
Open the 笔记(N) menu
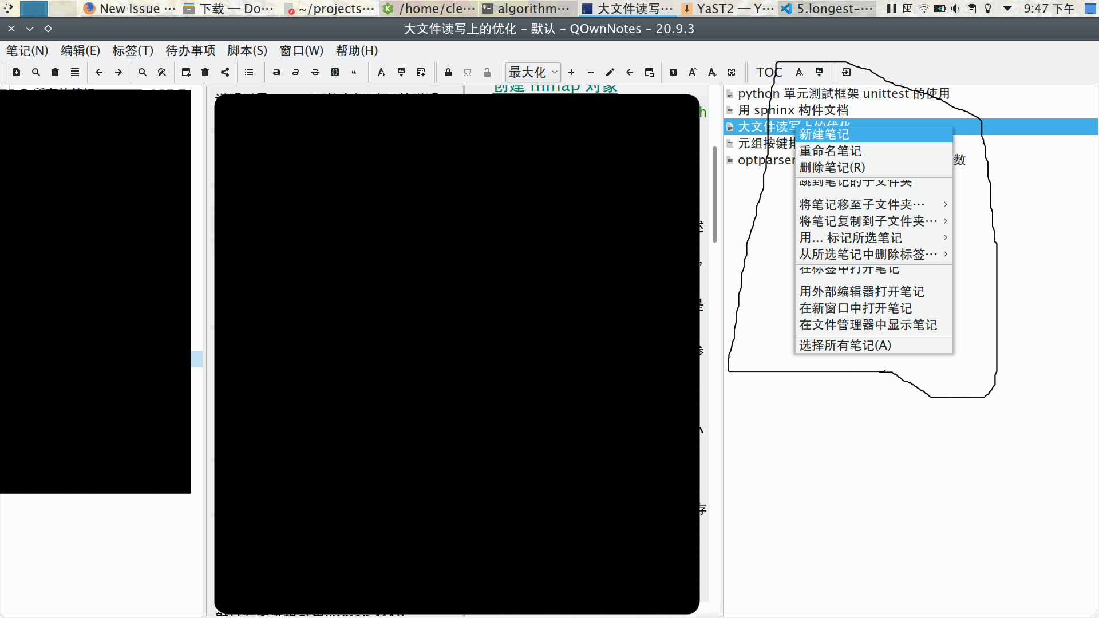pyautogui.click(x=27, y=50)
